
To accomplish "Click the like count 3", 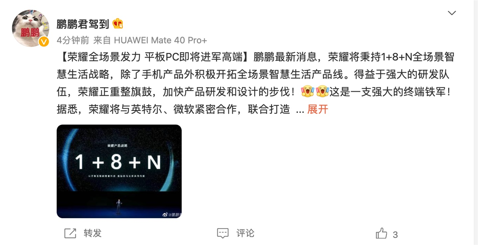I will pyautogui.click(x=395, y=235).
